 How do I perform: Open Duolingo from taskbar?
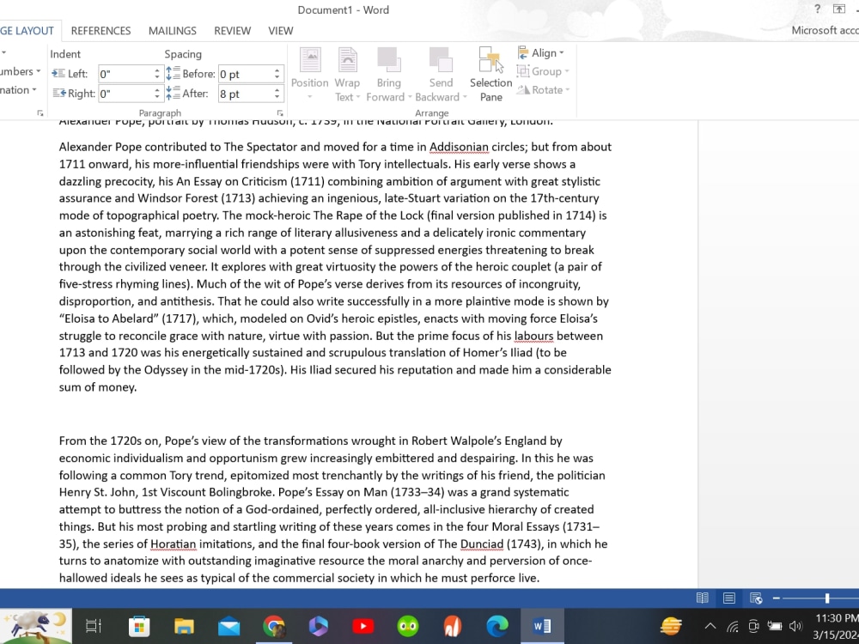(407, 625)
